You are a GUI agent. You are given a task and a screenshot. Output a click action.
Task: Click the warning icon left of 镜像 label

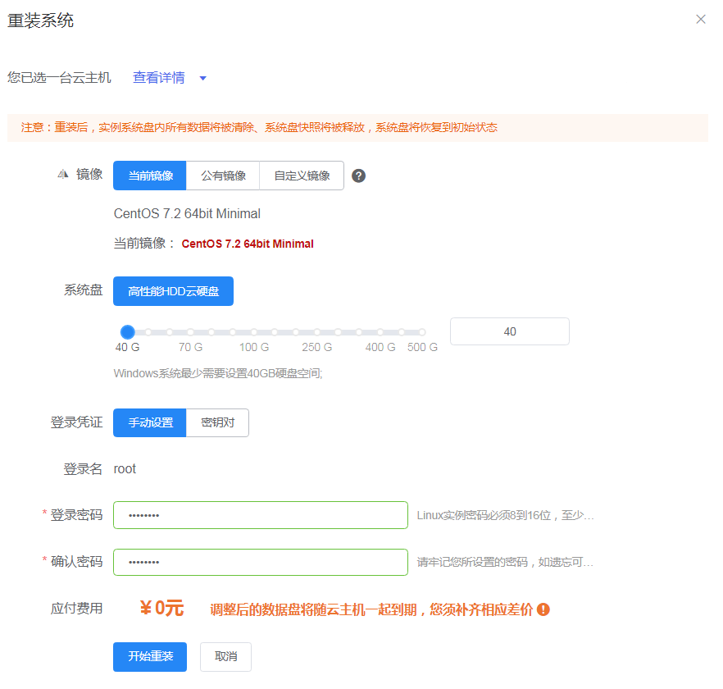(x=63, y=174)
